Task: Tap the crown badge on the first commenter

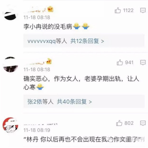Action: [x=50, y=9]
